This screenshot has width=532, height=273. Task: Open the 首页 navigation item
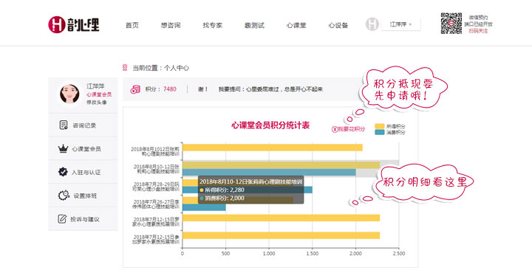click(132, 25)
